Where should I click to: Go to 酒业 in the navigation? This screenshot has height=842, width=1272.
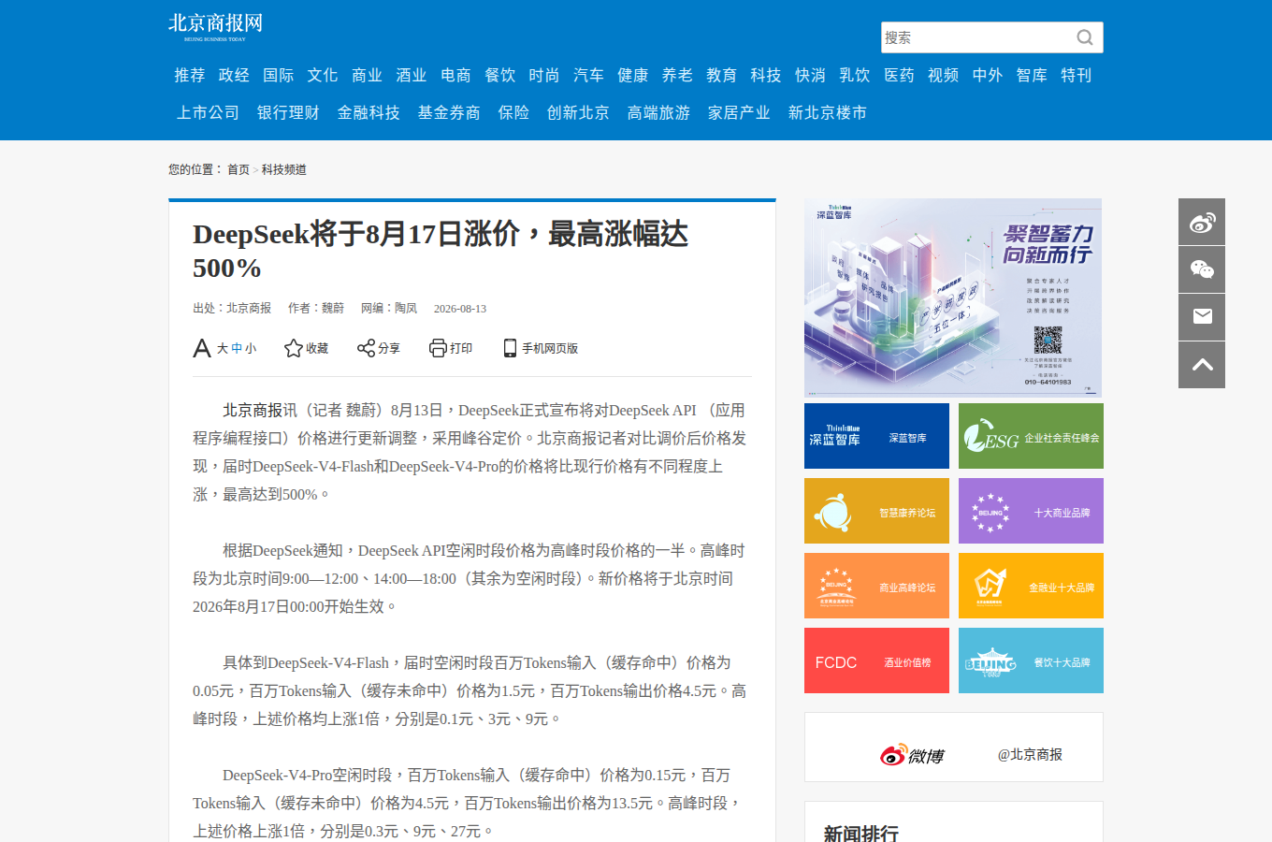(x=412, y=75)
